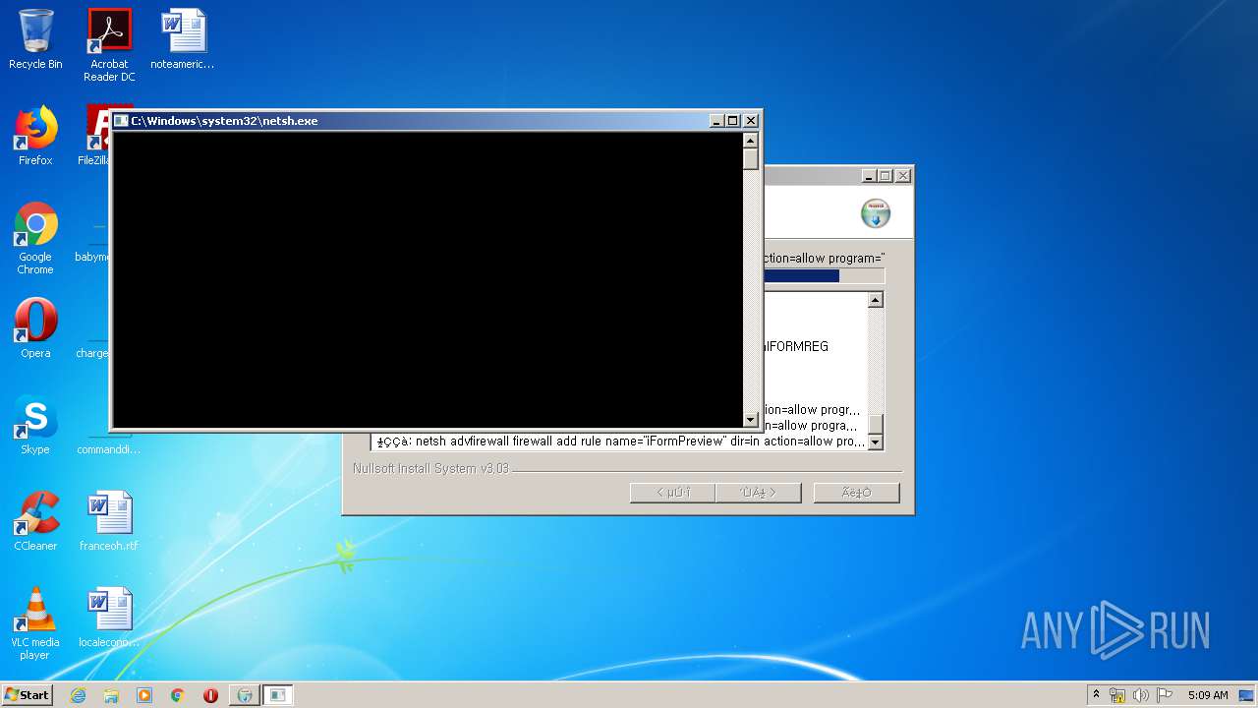Select the noteameric Word document icon
The image size is (1258, 708).
coord(183,39)
